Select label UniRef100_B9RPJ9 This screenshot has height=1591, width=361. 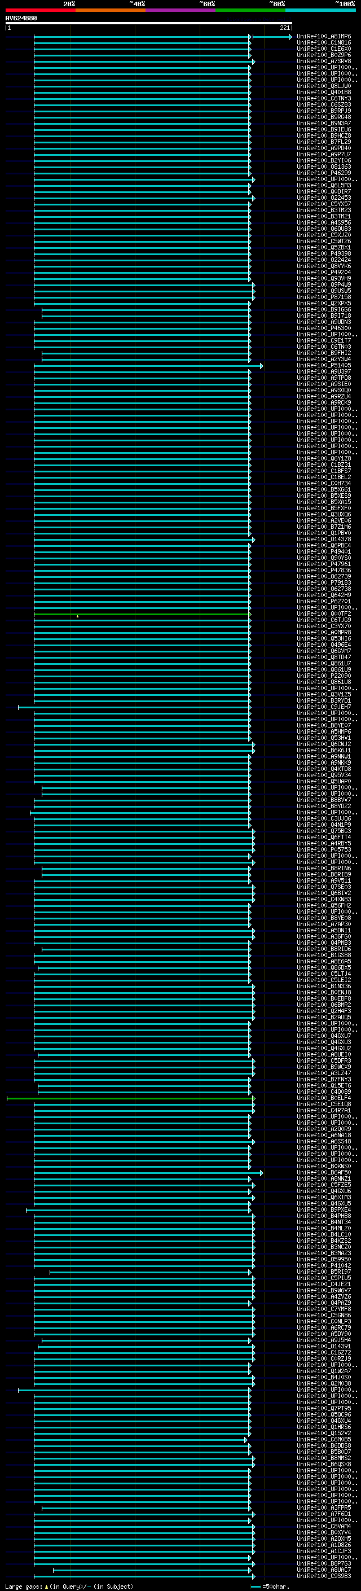pos(324,111)
